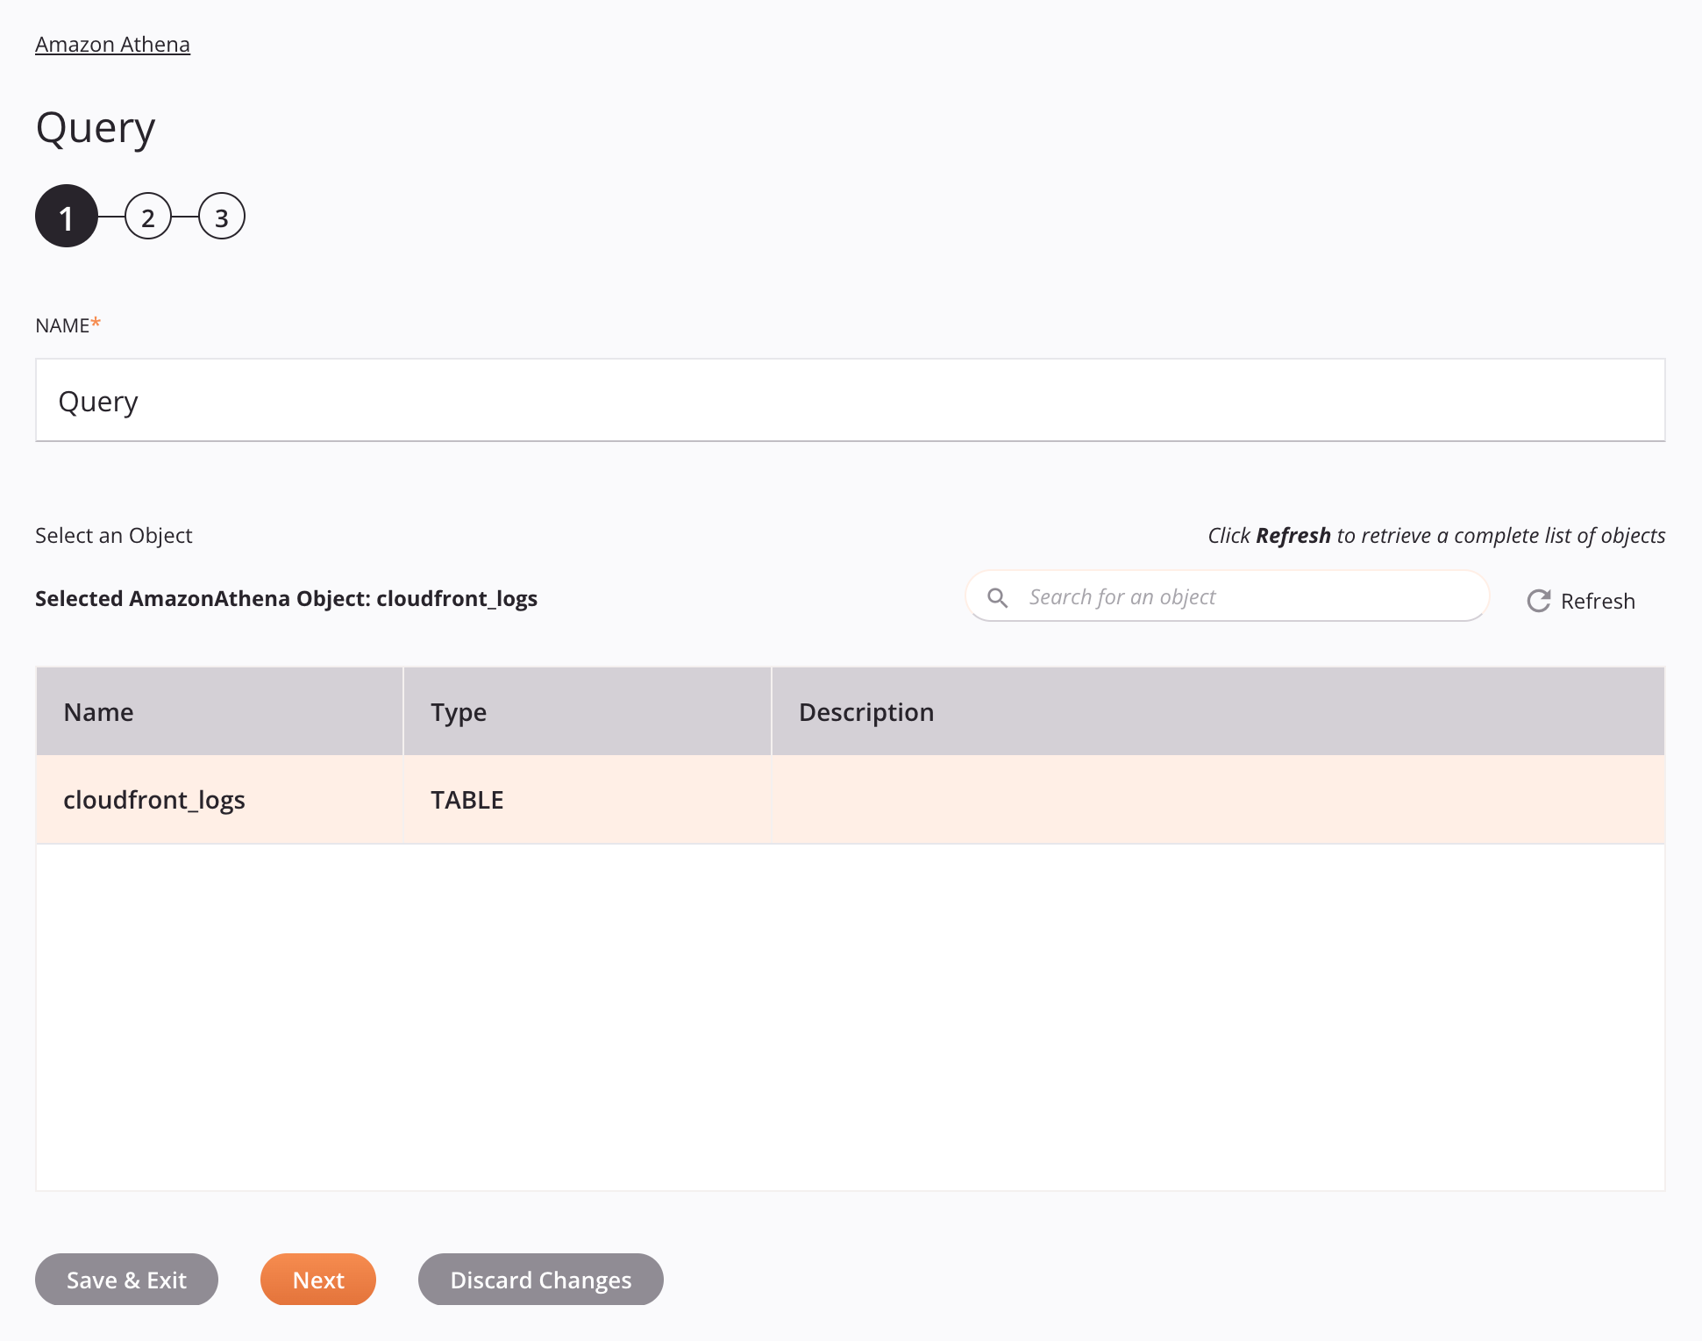Click the search magnifier icon
The height and width of the screenshot is (1341, 1702).
point(999,596)
